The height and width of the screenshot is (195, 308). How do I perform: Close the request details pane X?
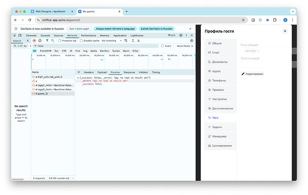pyautogui.click(x=79, y=72)
